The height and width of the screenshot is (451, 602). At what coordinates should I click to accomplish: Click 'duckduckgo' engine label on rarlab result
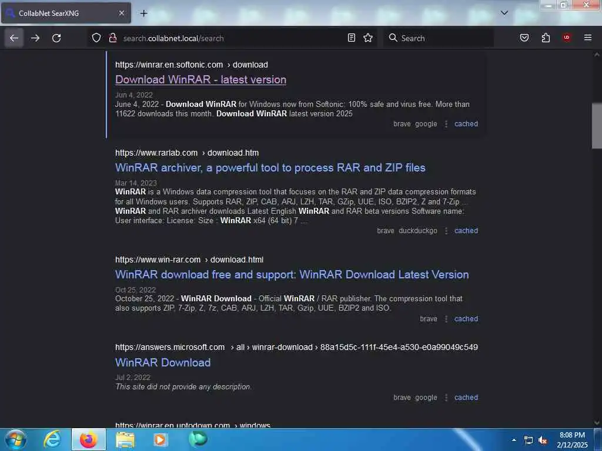[418, 230]
